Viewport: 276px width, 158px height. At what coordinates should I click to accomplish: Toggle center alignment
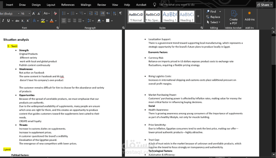point(69,21)
